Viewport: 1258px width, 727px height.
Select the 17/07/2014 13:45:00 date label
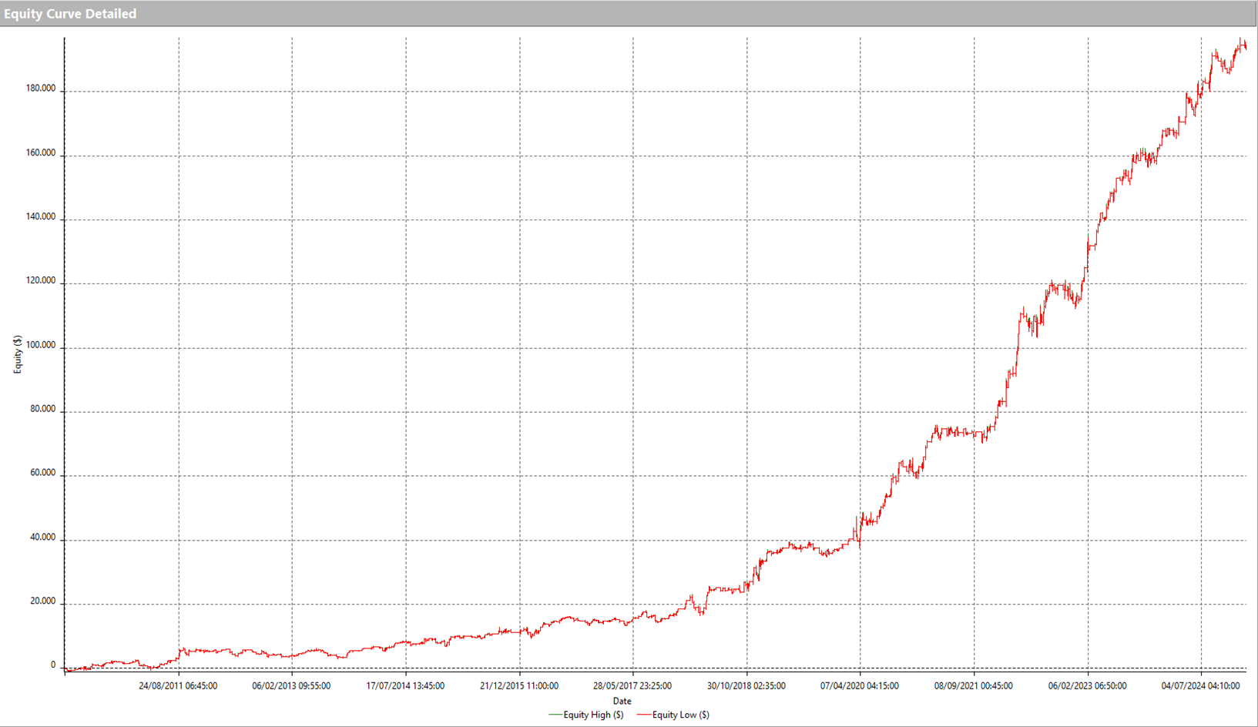(x=405, y=685)
